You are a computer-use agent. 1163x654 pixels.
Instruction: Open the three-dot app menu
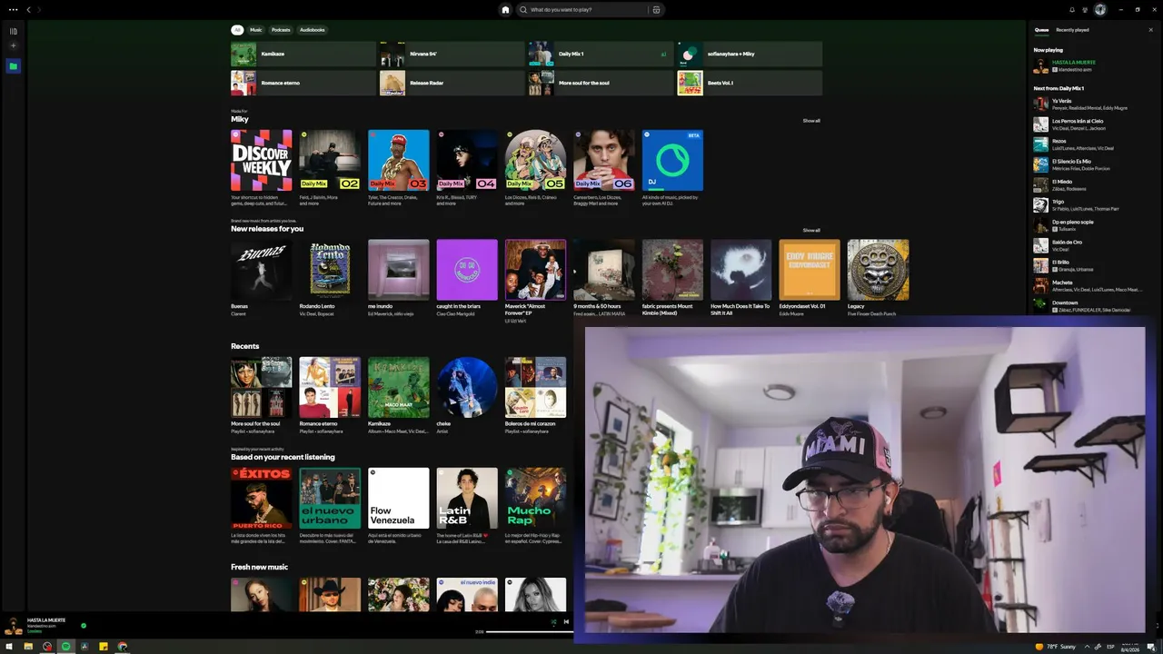click(13, 10)
